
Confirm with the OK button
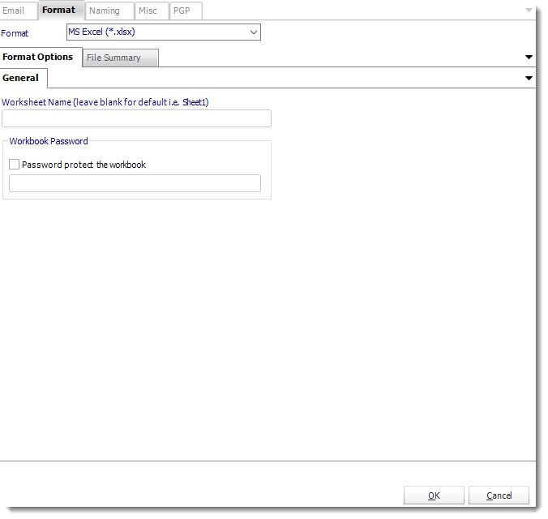point(434,495)
